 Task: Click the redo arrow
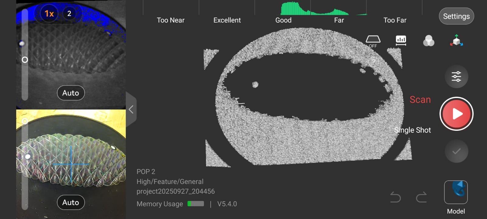pos(422,197)
